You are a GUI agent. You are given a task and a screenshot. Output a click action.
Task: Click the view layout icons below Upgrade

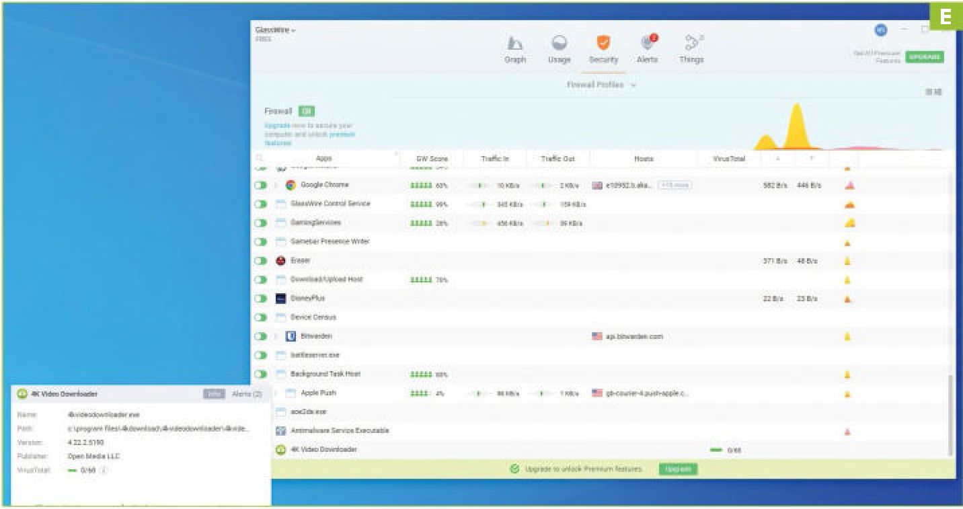[933, 91]
